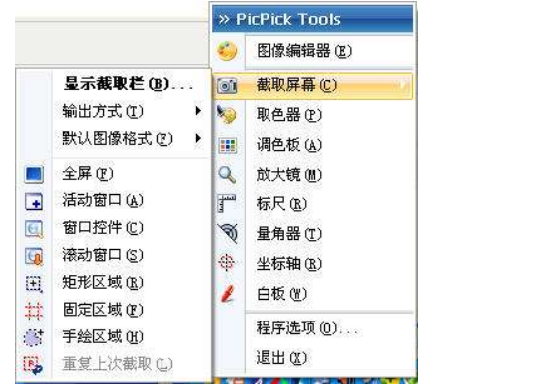Expand arrow beside 默认图像格式 (F)

coord(198,138)
